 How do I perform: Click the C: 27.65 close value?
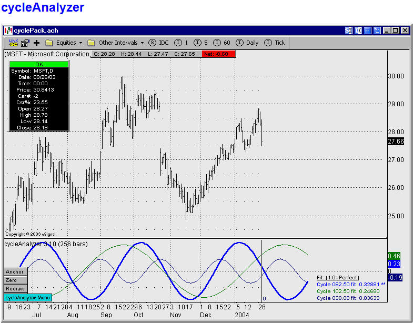(x=185, y=54)
